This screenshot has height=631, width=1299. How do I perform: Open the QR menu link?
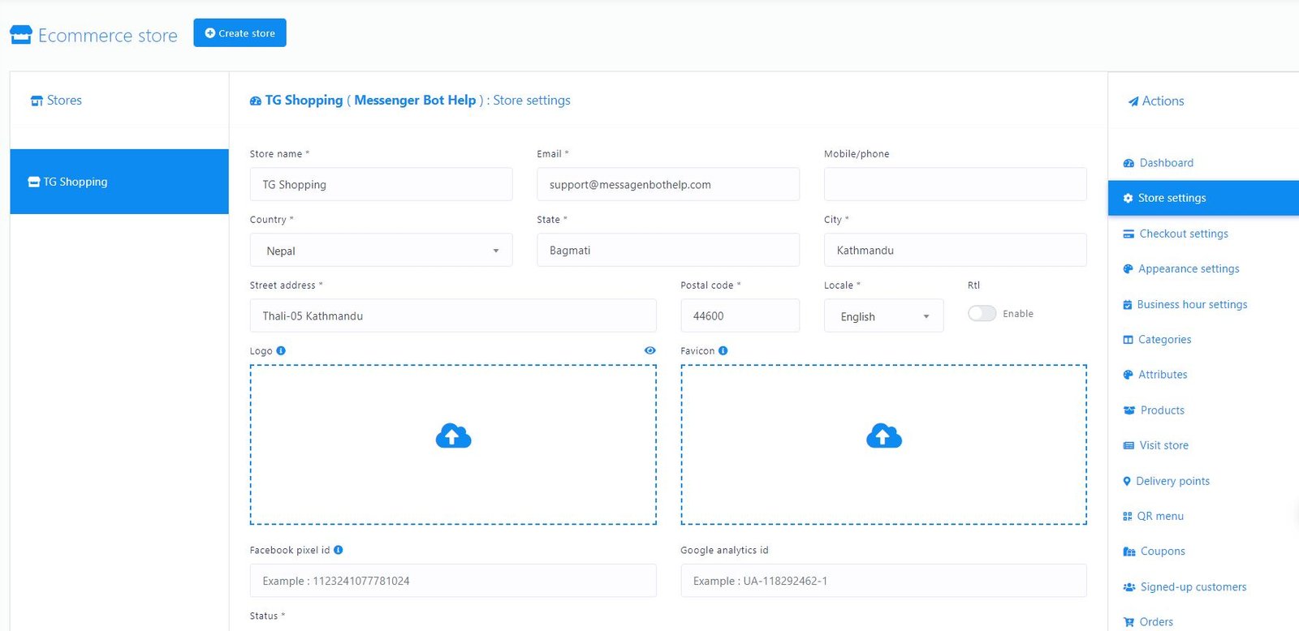tap(1160, 516)
